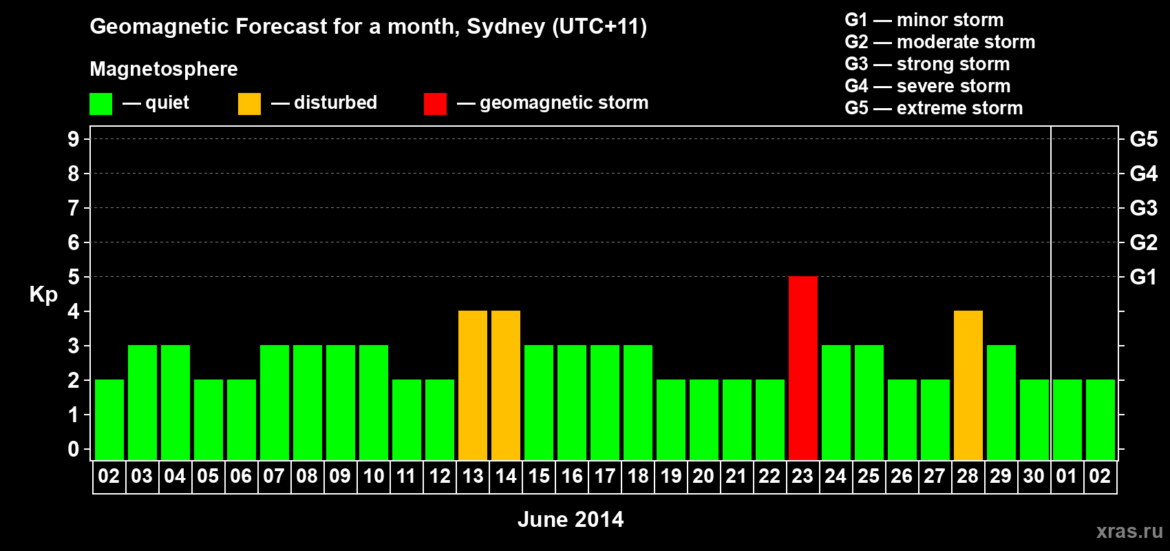1170x551 pixels.
Task: Click the red geomagnetic storm legend swatch
Action: click(x=435, y=104)
